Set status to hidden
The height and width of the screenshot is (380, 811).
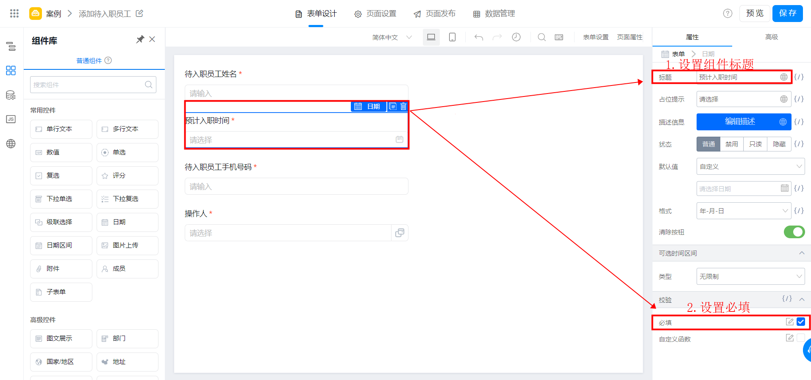coord(779,144)
